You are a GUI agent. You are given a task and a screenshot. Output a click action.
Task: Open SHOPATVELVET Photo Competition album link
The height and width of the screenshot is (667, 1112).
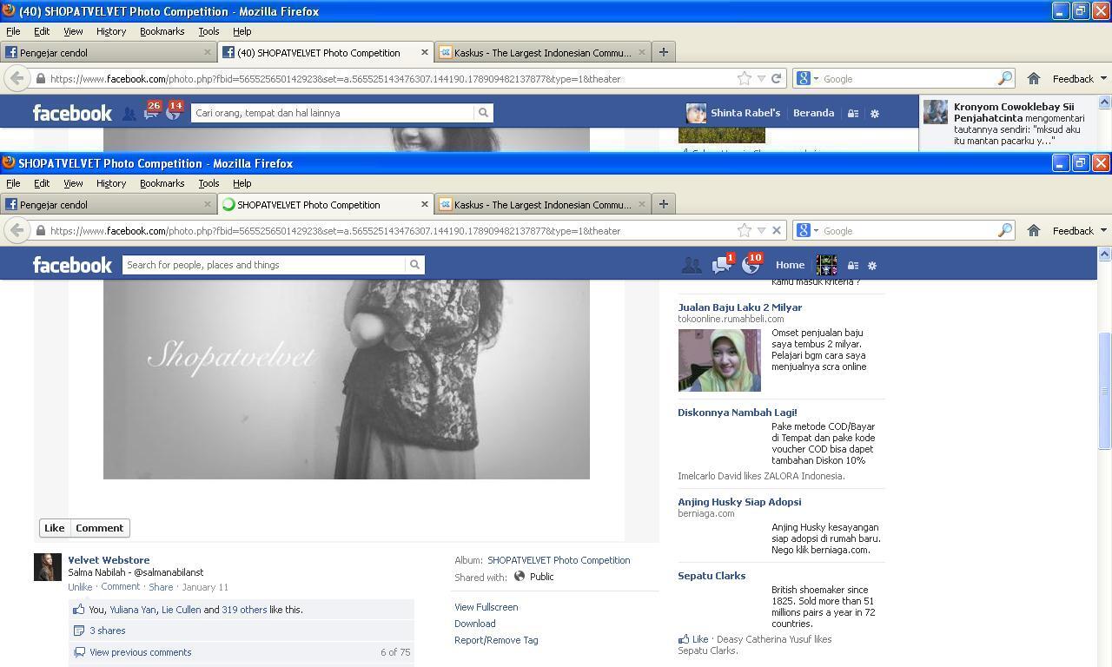click(x=559, y=560)
